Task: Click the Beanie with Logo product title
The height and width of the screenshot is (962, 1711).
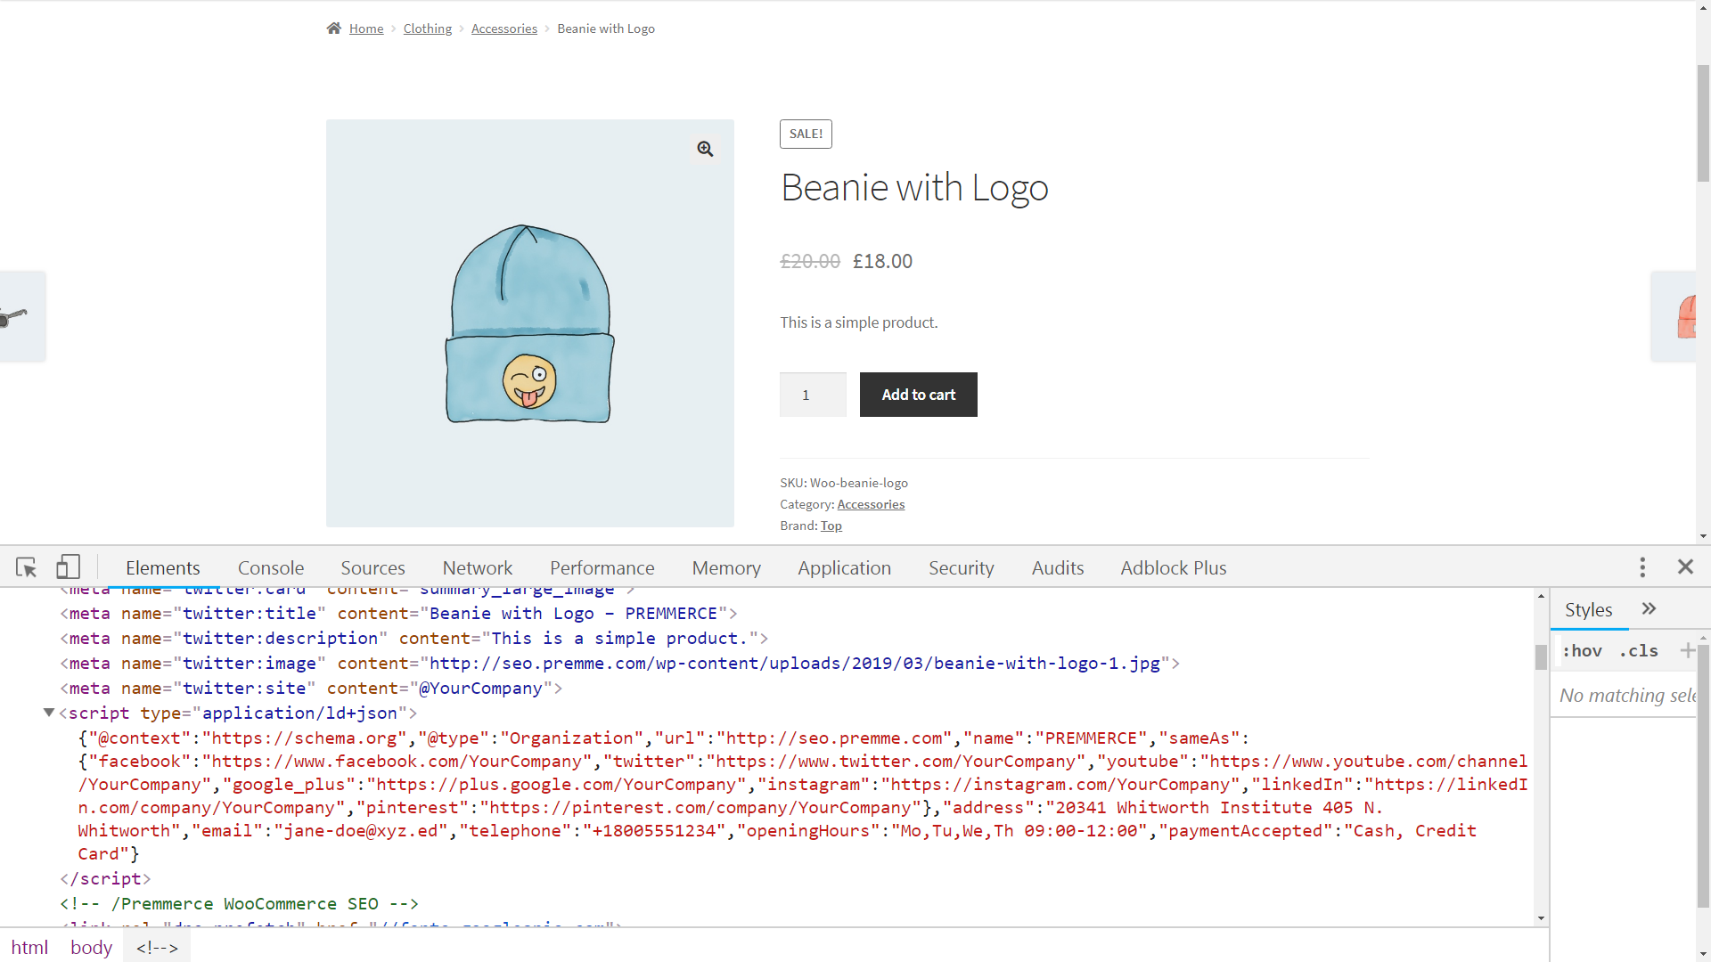Action: (x=914, y=187)
